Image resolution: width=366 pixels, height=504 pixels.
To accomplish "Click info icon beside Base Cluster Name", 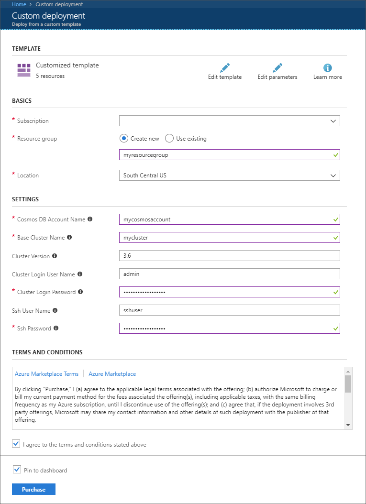I will tap(69, 237).
